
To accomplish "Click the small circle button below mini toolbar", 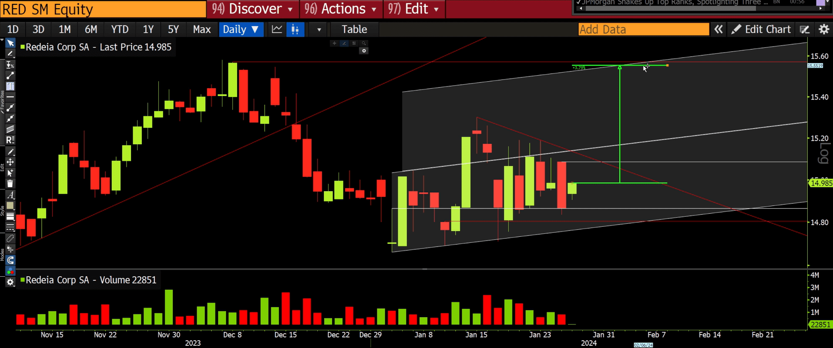I will (x=364, y=51).
